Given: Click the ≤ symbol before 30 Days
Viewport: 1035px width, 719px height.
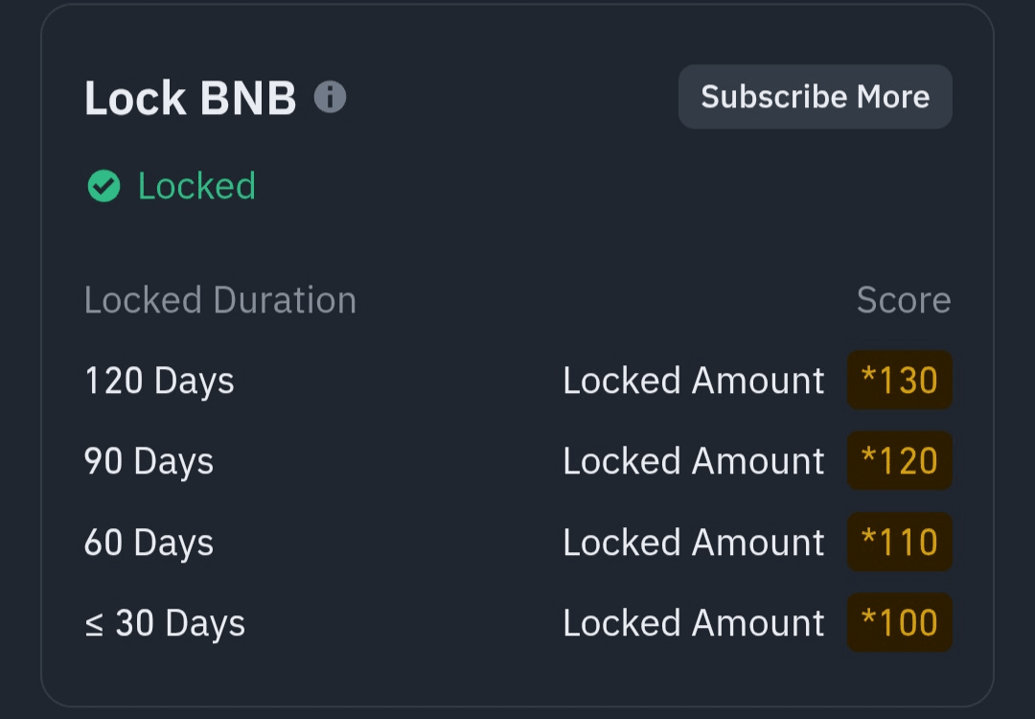Looking at the screenshot, I should tap(94, 624).
